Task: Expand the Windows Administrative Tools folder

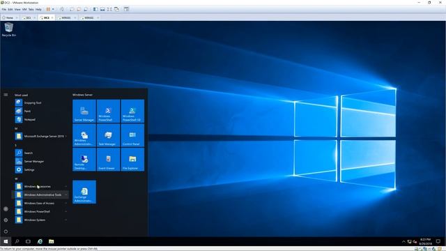Action: pos(40,195)
